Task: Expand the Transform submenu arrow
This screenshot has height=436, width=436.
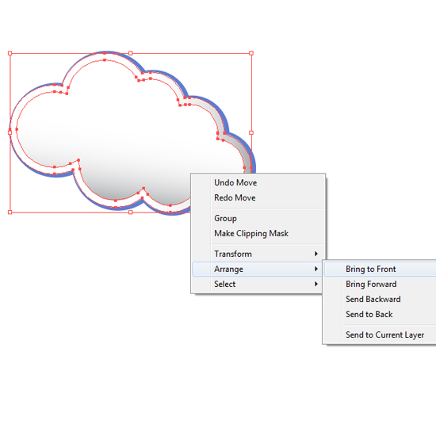Action: (x=316, y=254)
